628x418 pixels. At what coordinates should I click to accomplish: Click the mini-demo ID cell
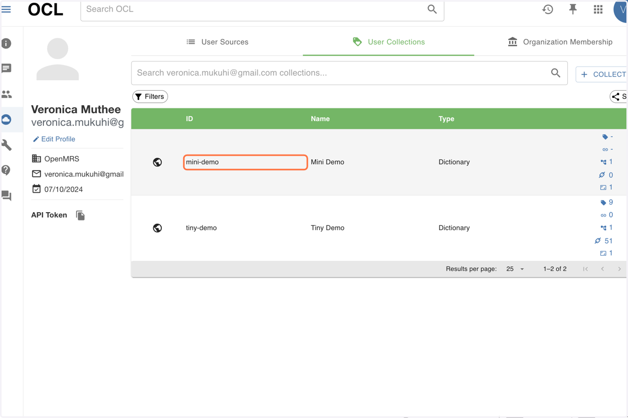245,162
